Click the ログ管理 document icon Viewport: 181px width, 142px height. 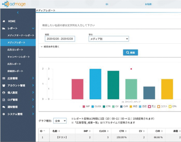pos(4,100)
